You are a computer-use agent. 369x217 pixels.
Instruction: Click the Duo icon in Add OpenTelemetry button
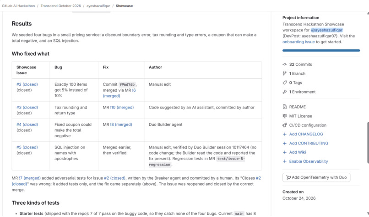(288, 177)
